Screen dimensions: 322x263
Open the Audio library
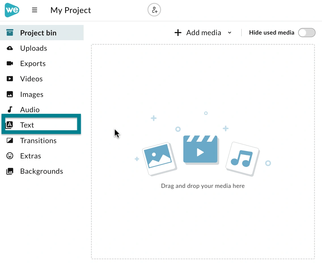tap(42, 110)
